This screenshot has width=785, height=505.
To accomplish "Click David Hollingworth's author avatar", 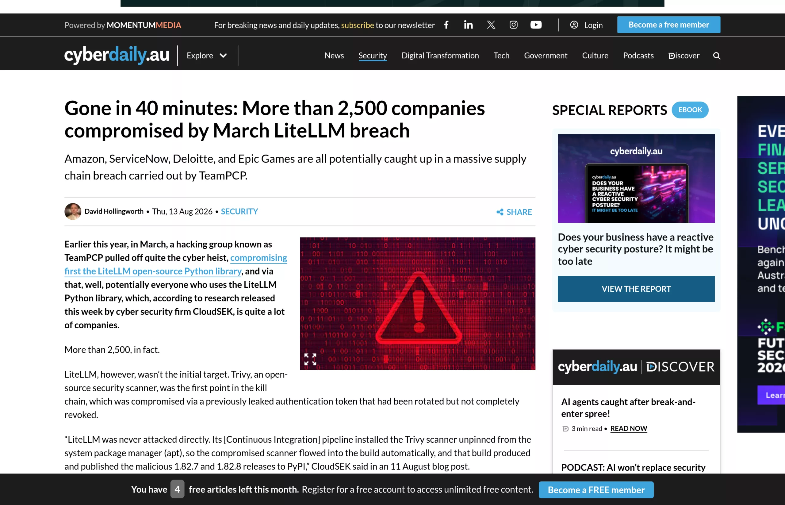I will (73, 211).
